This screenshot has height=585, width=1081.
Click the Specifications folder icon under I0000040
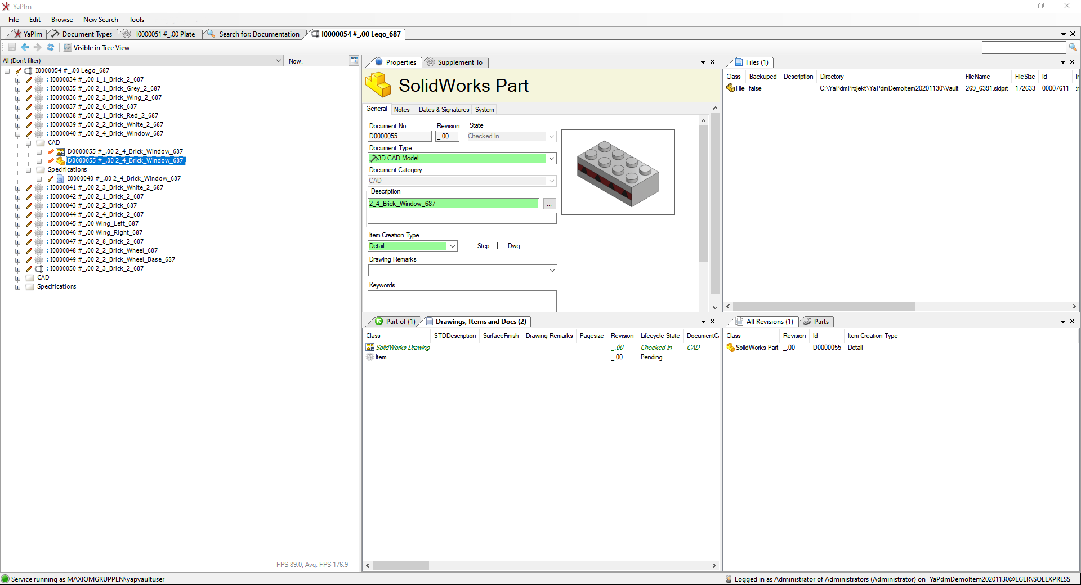click(41, 170)
